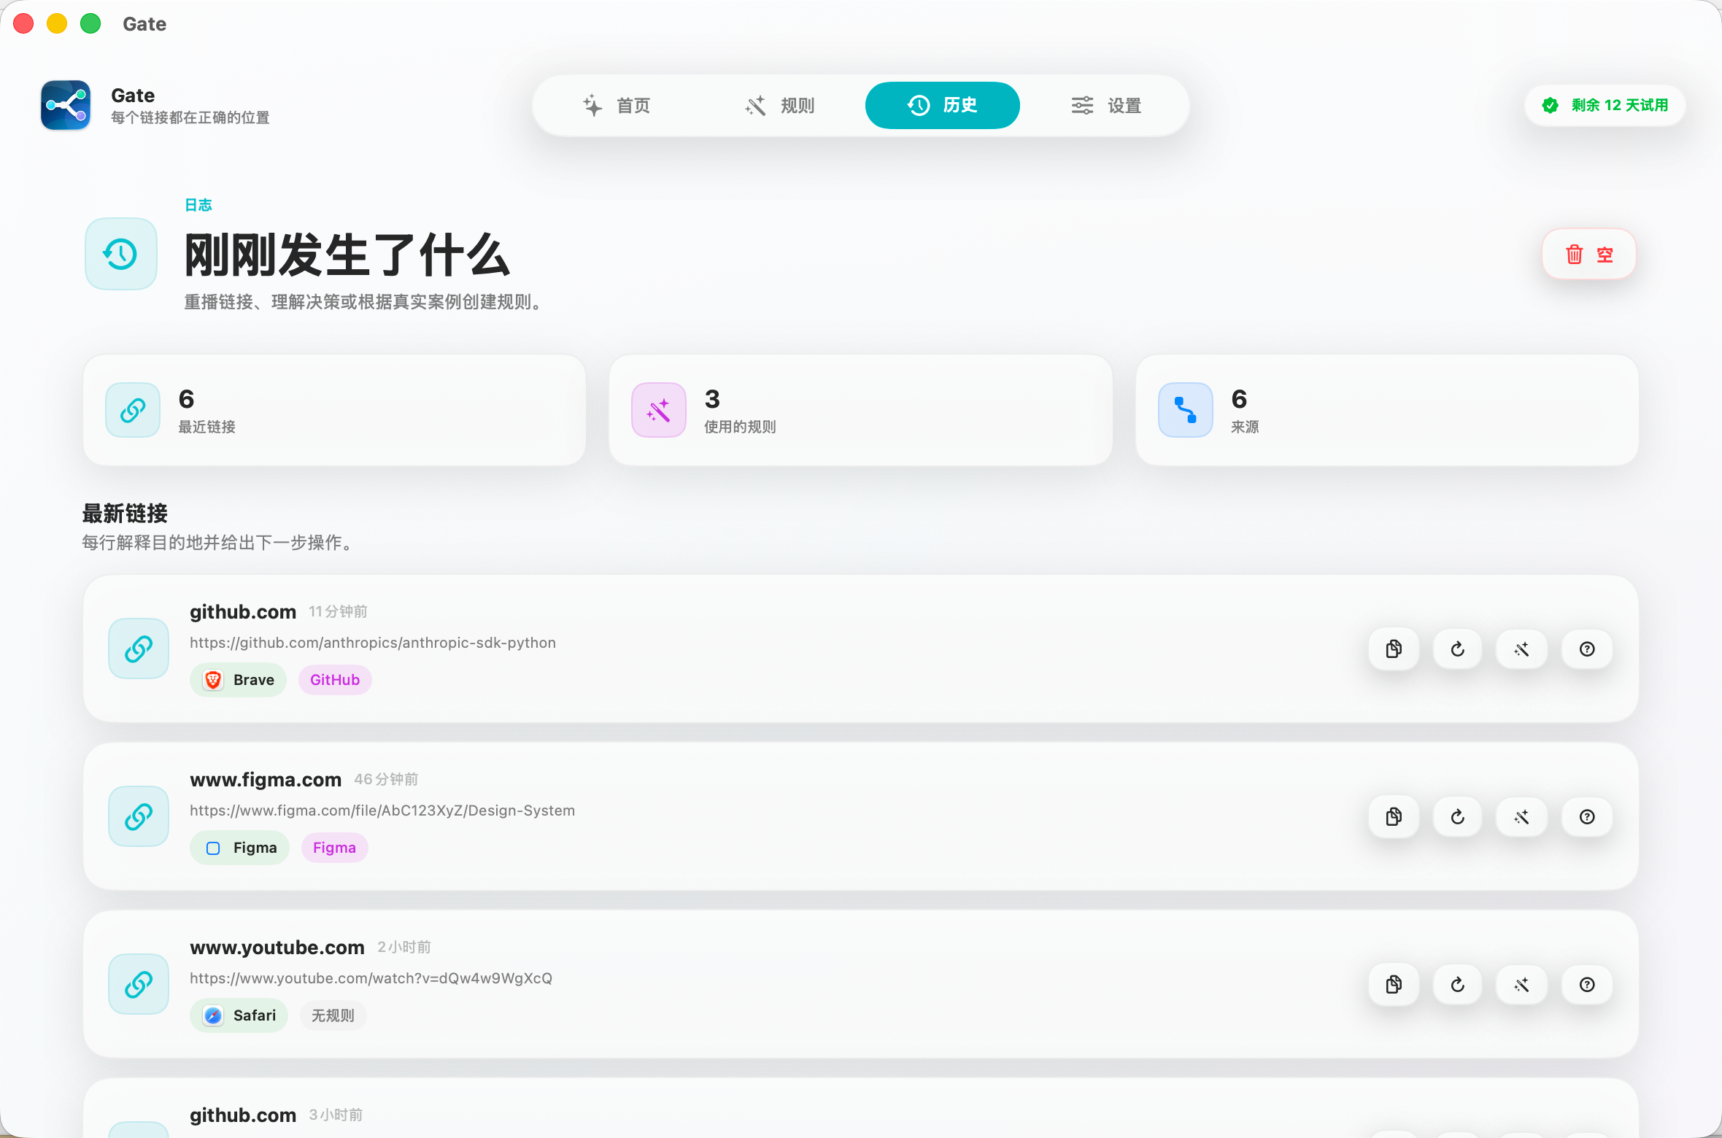Screen dimensions: 1722x1138
Task: Click the www.figma.com row link icon
Action: (x=139, y=816)
